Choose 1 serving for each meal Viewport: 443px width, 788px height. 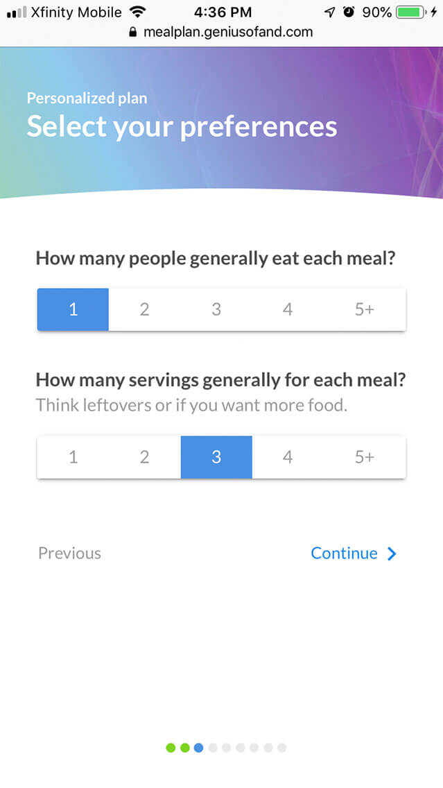click(73, 457)
